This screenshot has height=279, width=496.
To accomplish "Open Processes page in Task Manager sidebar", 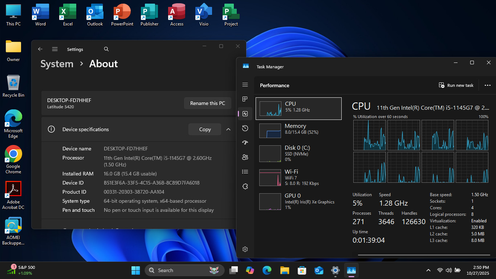I will (245, 99).
